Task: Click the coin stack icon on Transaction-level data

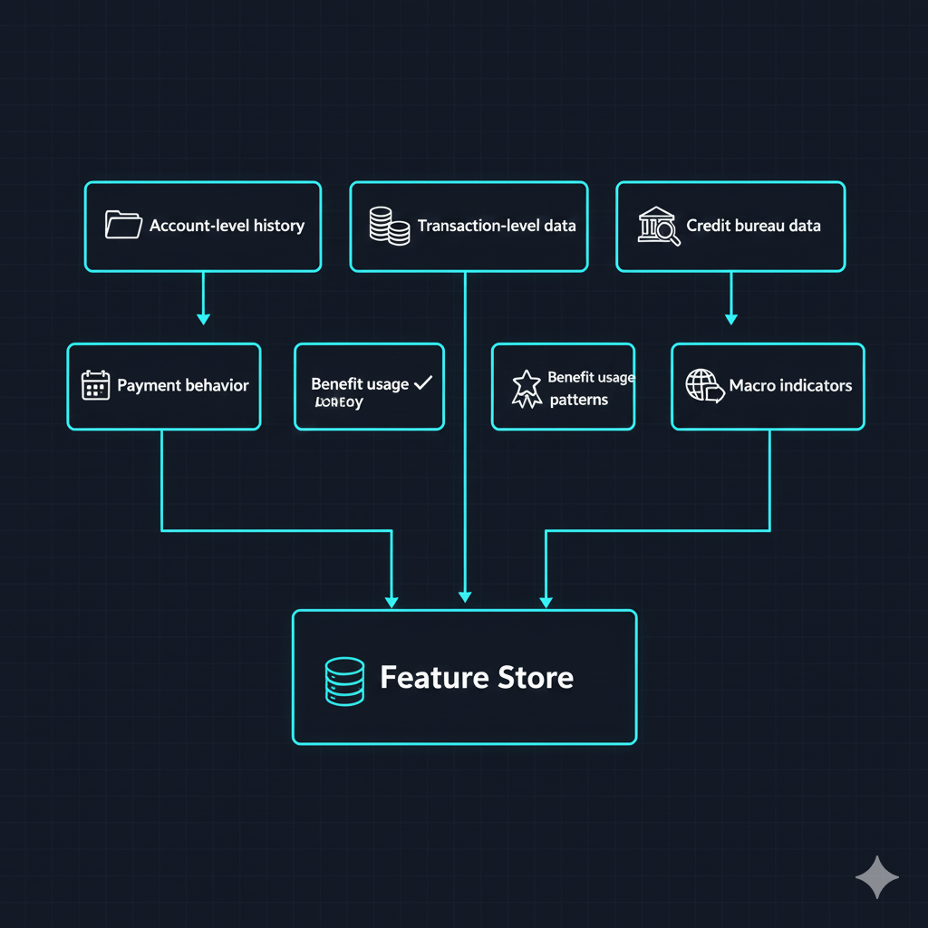Action: pyautogui.click(x=387, y=226)
